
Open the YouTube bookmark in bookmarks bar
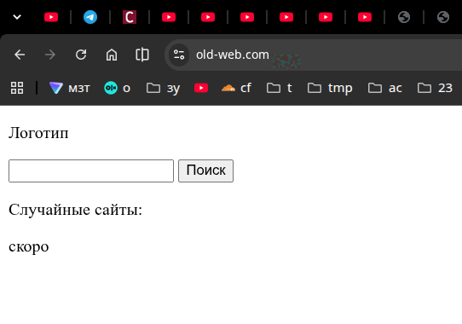pyautogui.click(x=201, y=88)
